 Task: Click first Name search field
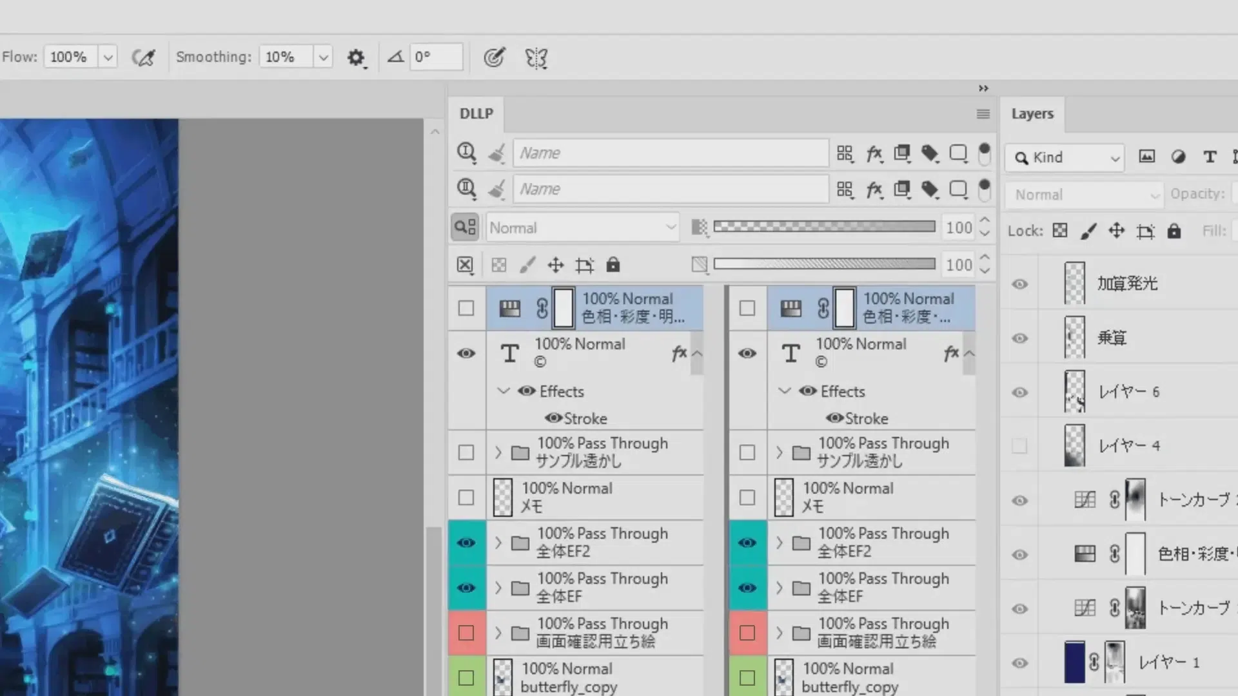671,153
